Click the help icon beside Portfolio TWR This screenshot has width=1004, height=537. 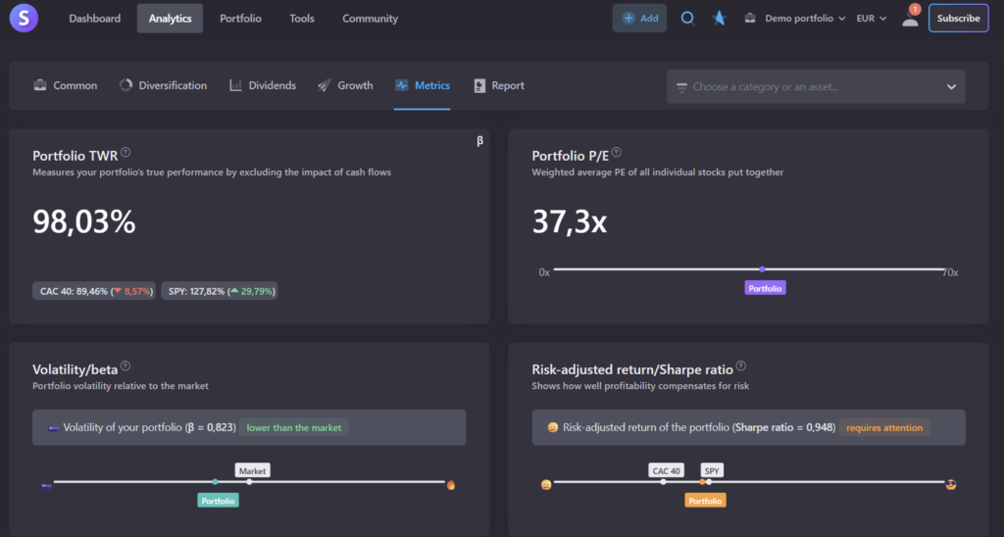[125, 154]
